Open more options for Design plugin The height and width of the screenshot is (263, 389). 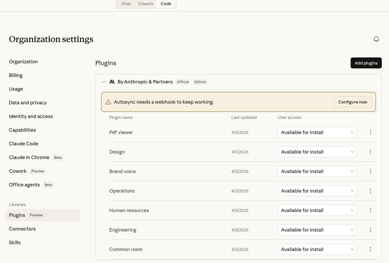pos(370,152)
